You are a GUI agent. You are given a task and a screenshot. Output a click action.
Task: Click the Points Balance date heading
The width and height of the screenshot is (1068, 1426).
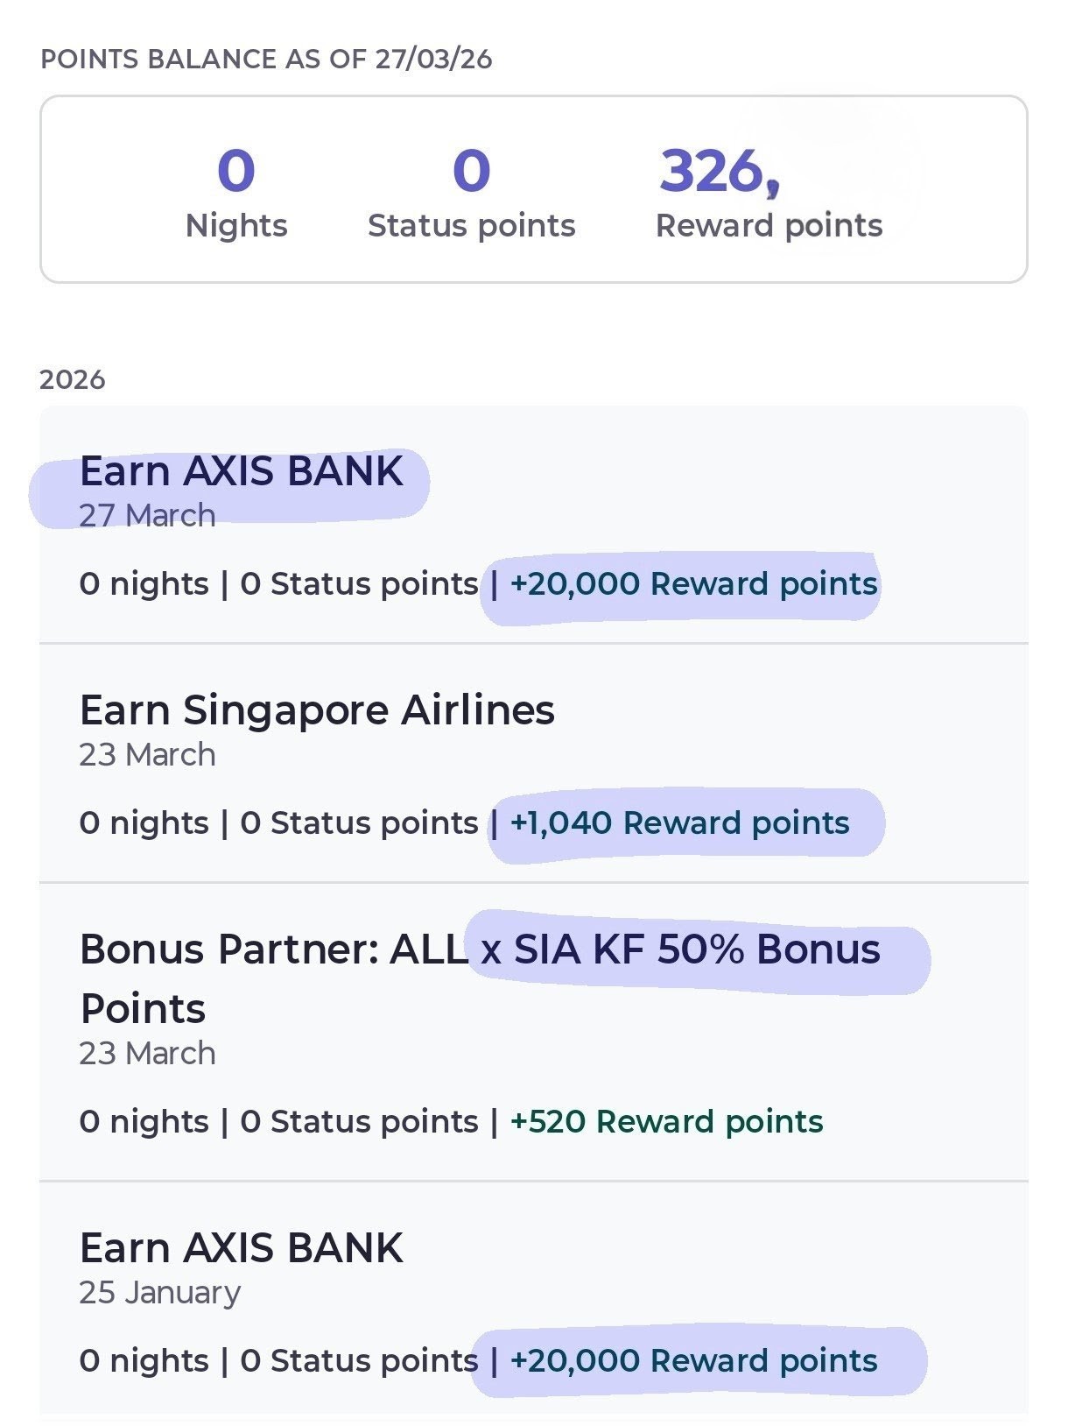point(266,60)
